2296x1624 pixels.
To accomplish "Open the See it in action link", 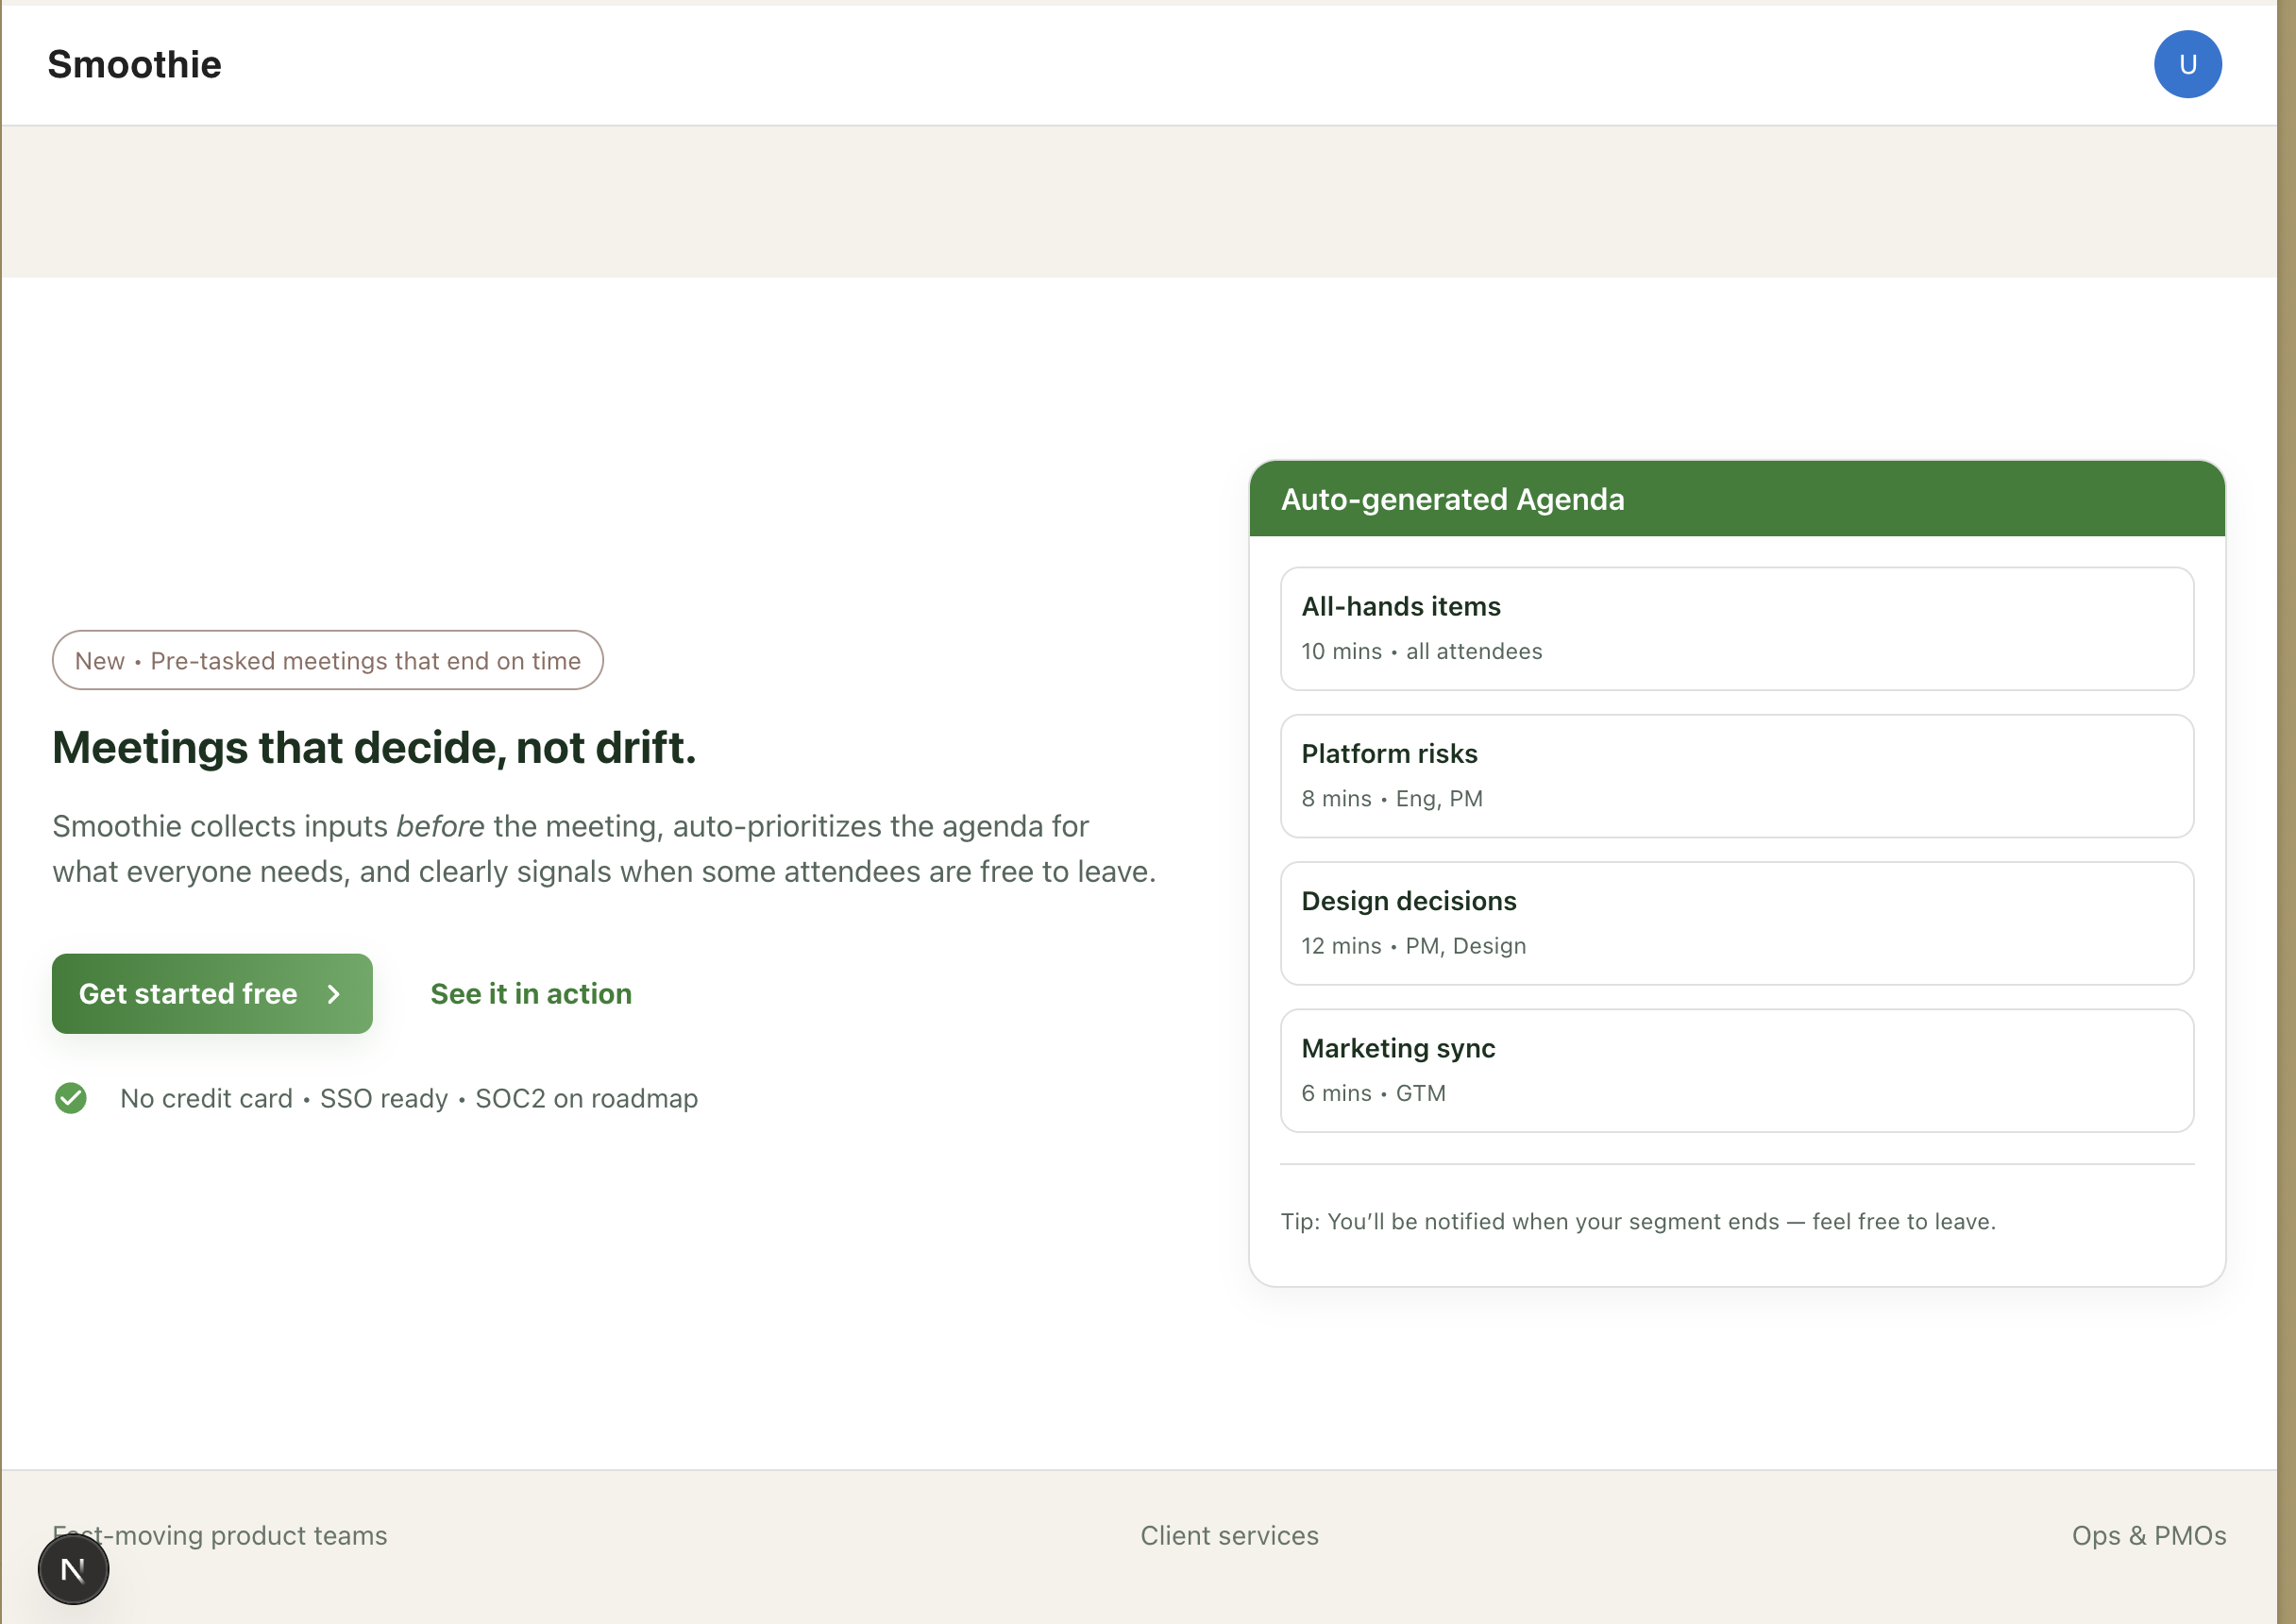I will (531, 994).
